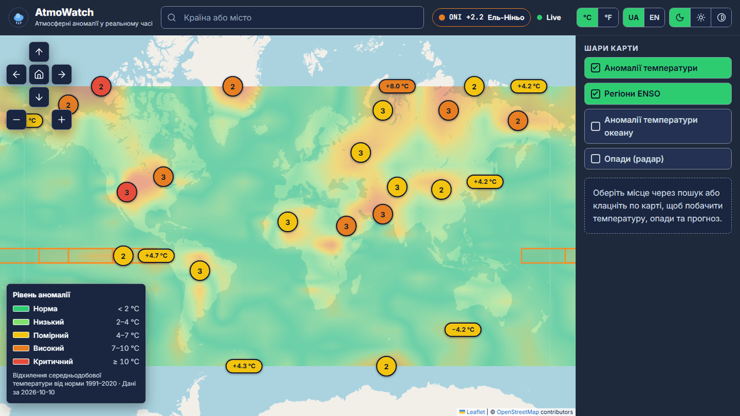Click the +8.0 °C anomaly marker
The image size is (740, 416).
pyautogui.click(x=397, y=86)
